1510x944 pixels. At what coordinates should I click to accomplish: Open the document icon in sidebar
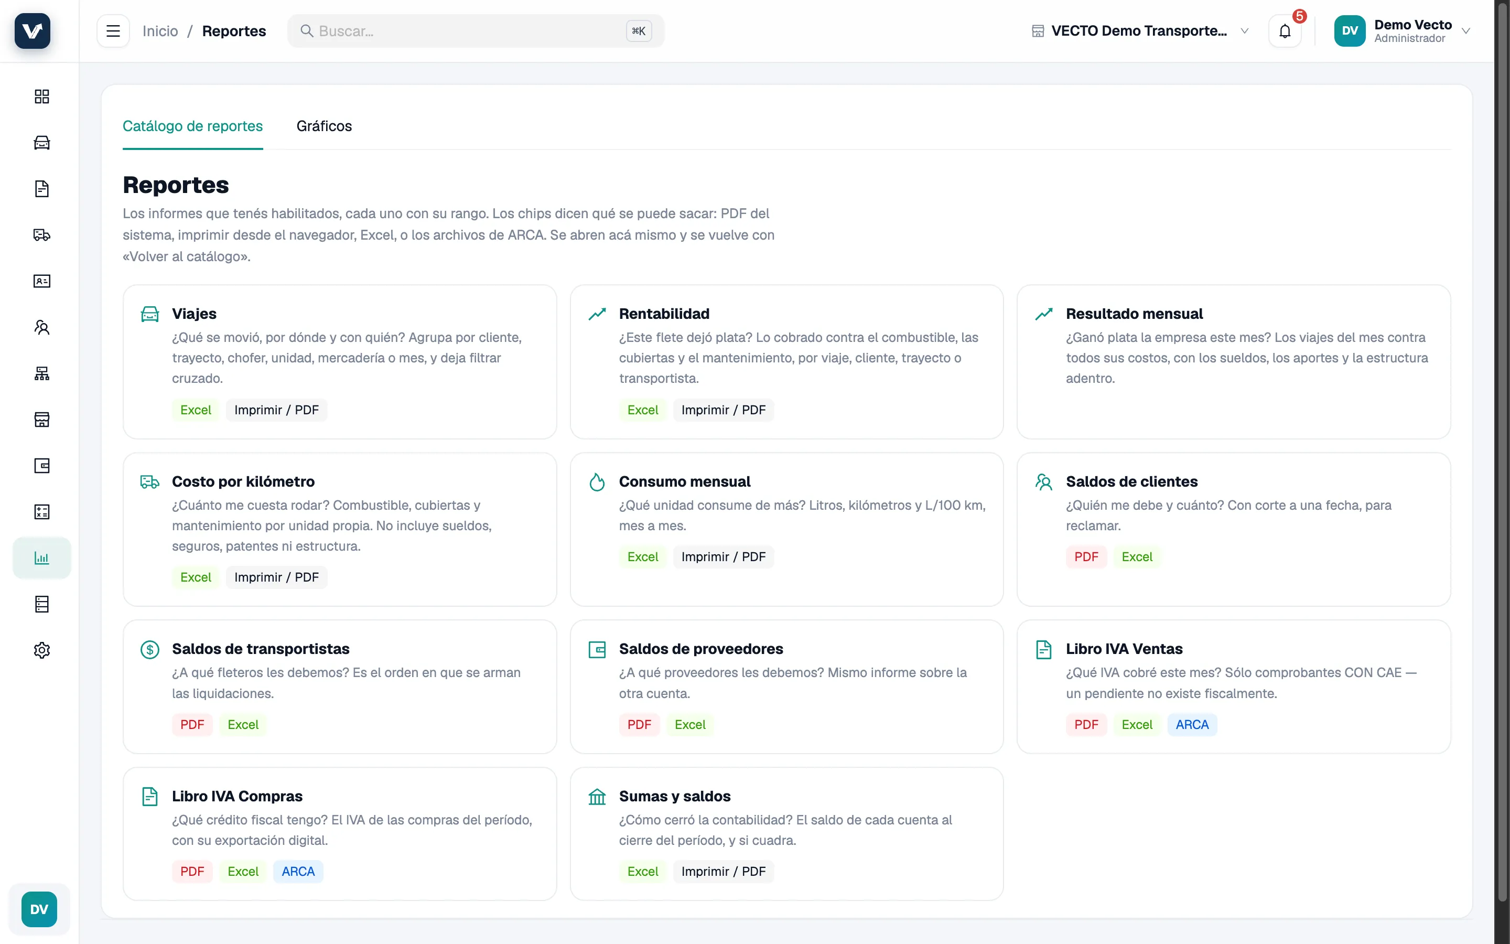(x=42, y=189)
